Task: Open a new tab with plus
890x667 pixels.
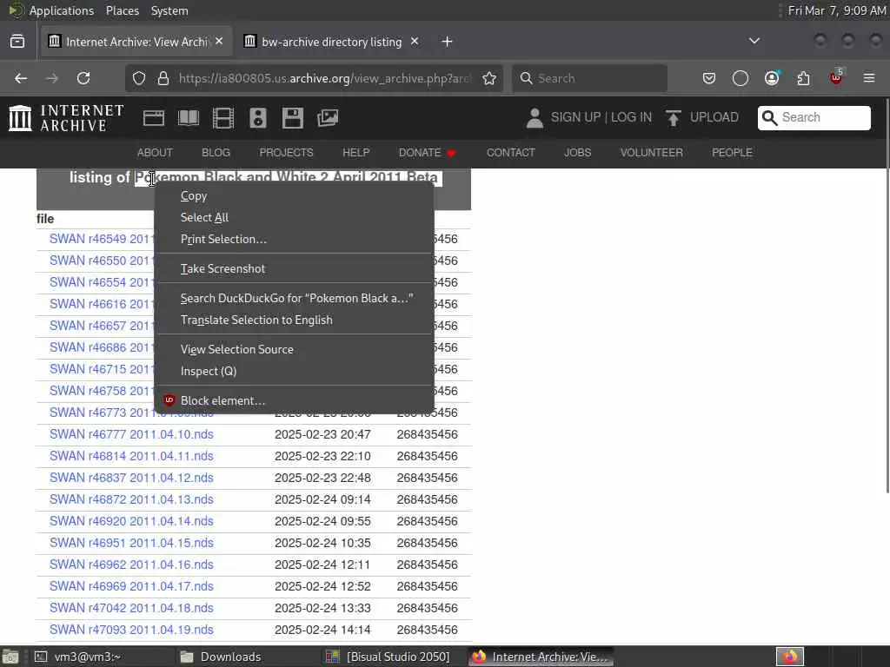Action: 448,42
